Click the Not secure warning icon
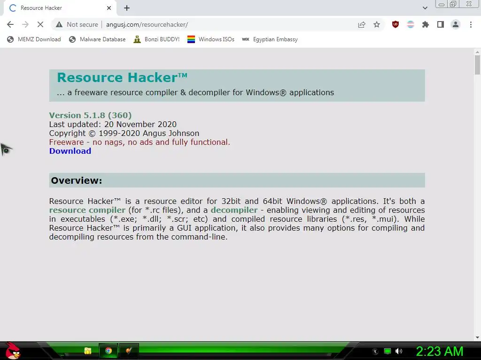The image size is (481, 360). (59, 24)
